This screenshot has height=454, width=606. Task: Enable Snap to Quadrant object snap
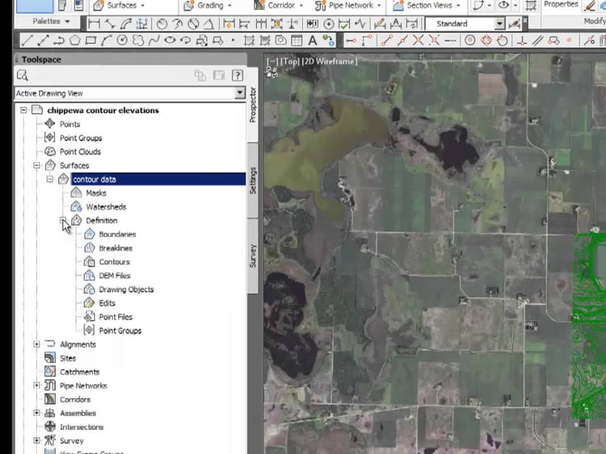(x=486, y=40)
